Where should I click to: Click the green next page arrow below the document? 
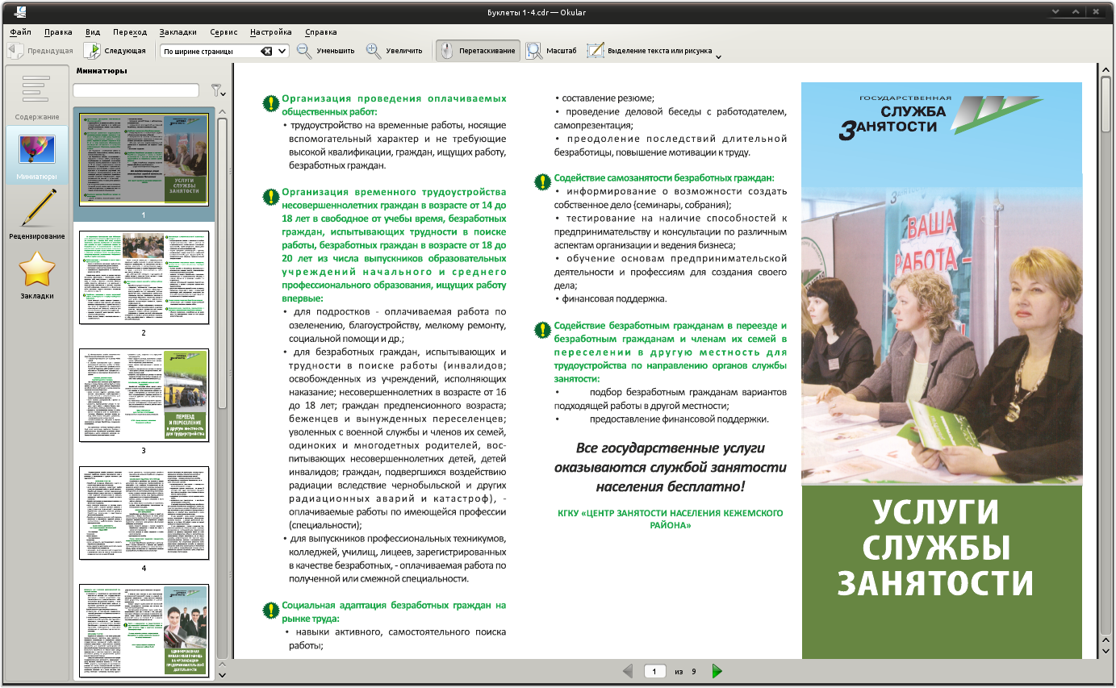click(x=717, y=671)
